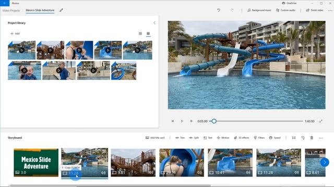This screenshot has width=334, height=187.
Task: Open the Filters tool
Action: click(259, 138)
